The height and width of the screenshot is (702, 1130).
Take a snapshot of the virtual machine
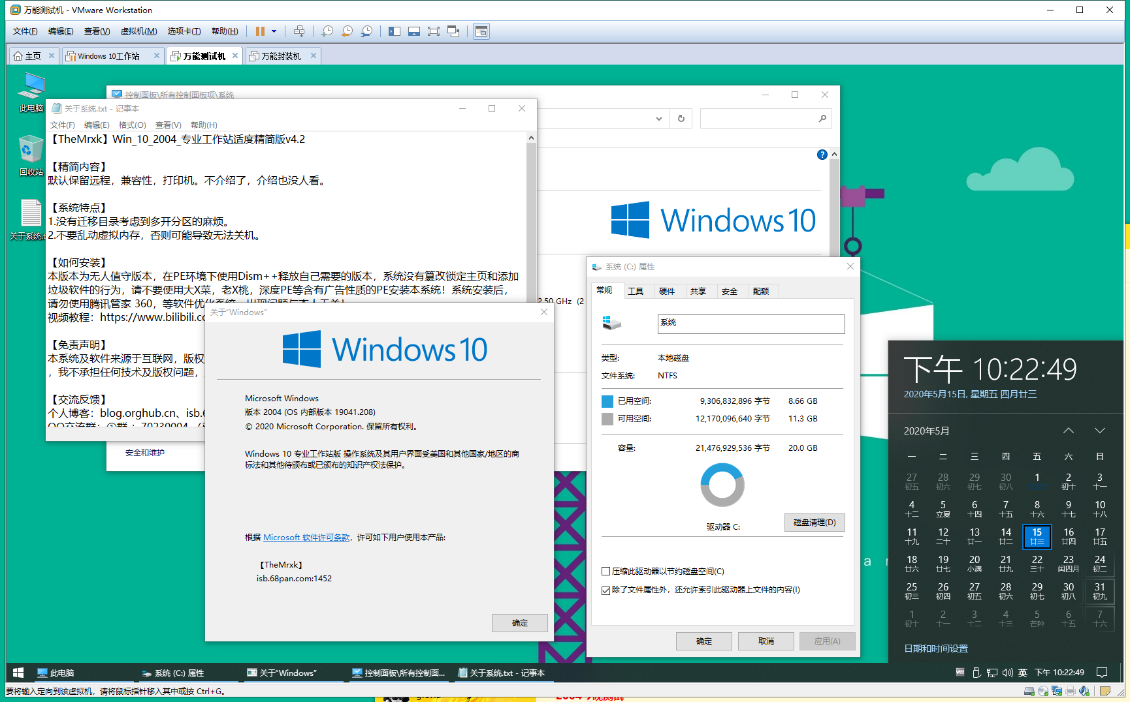coord(327,31)
